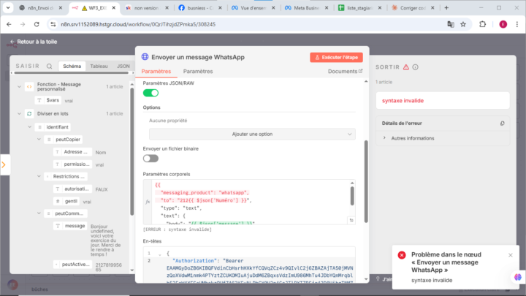Click the fx expression icon
This screenshot has height=296, width=526.
[148, 202]
